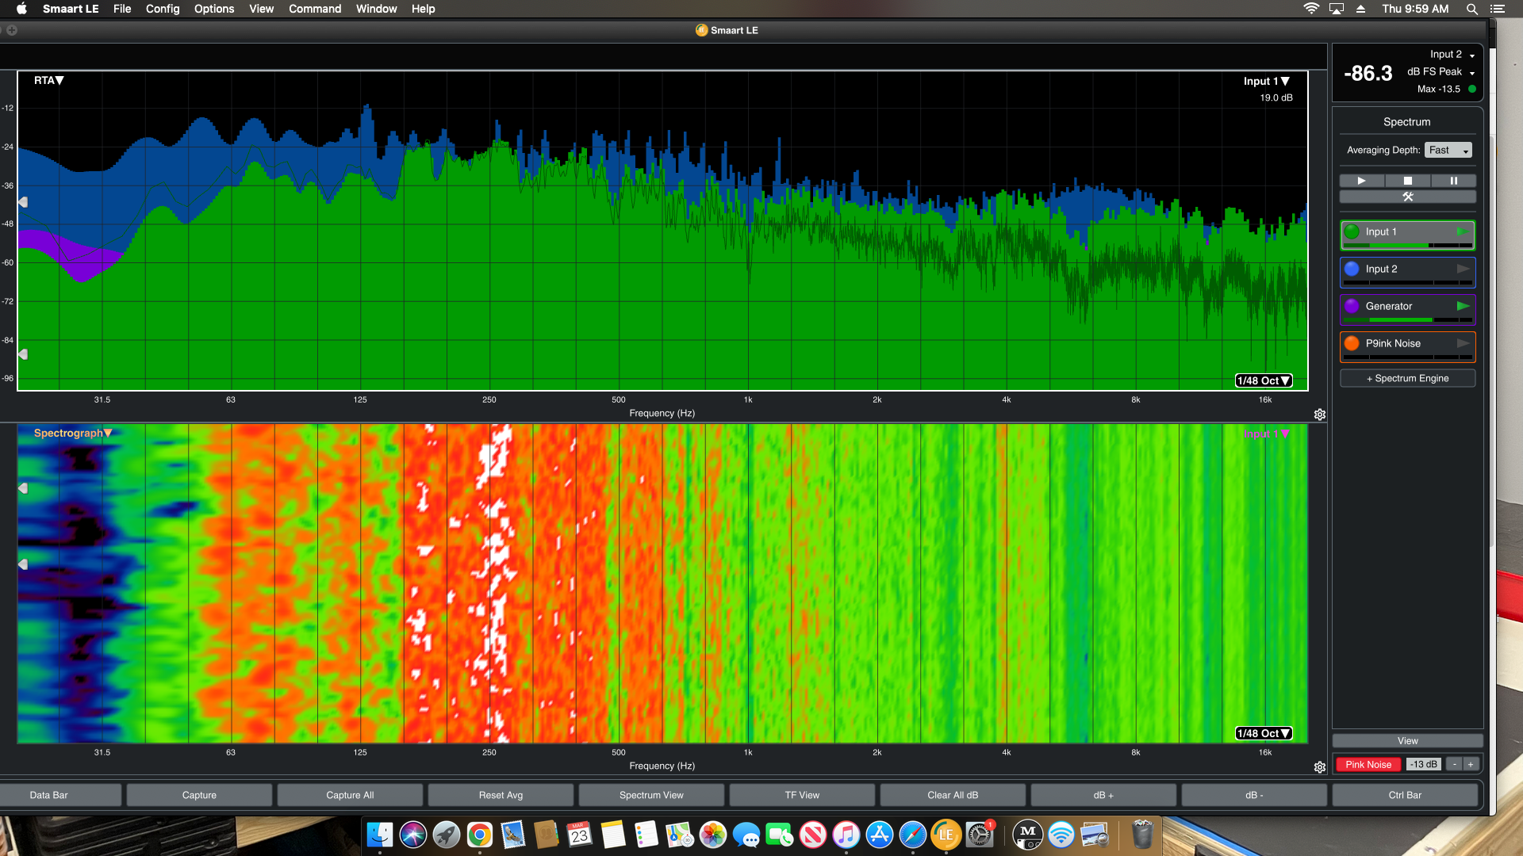Open Google Chrome from the Dock

tap(479, 835)
